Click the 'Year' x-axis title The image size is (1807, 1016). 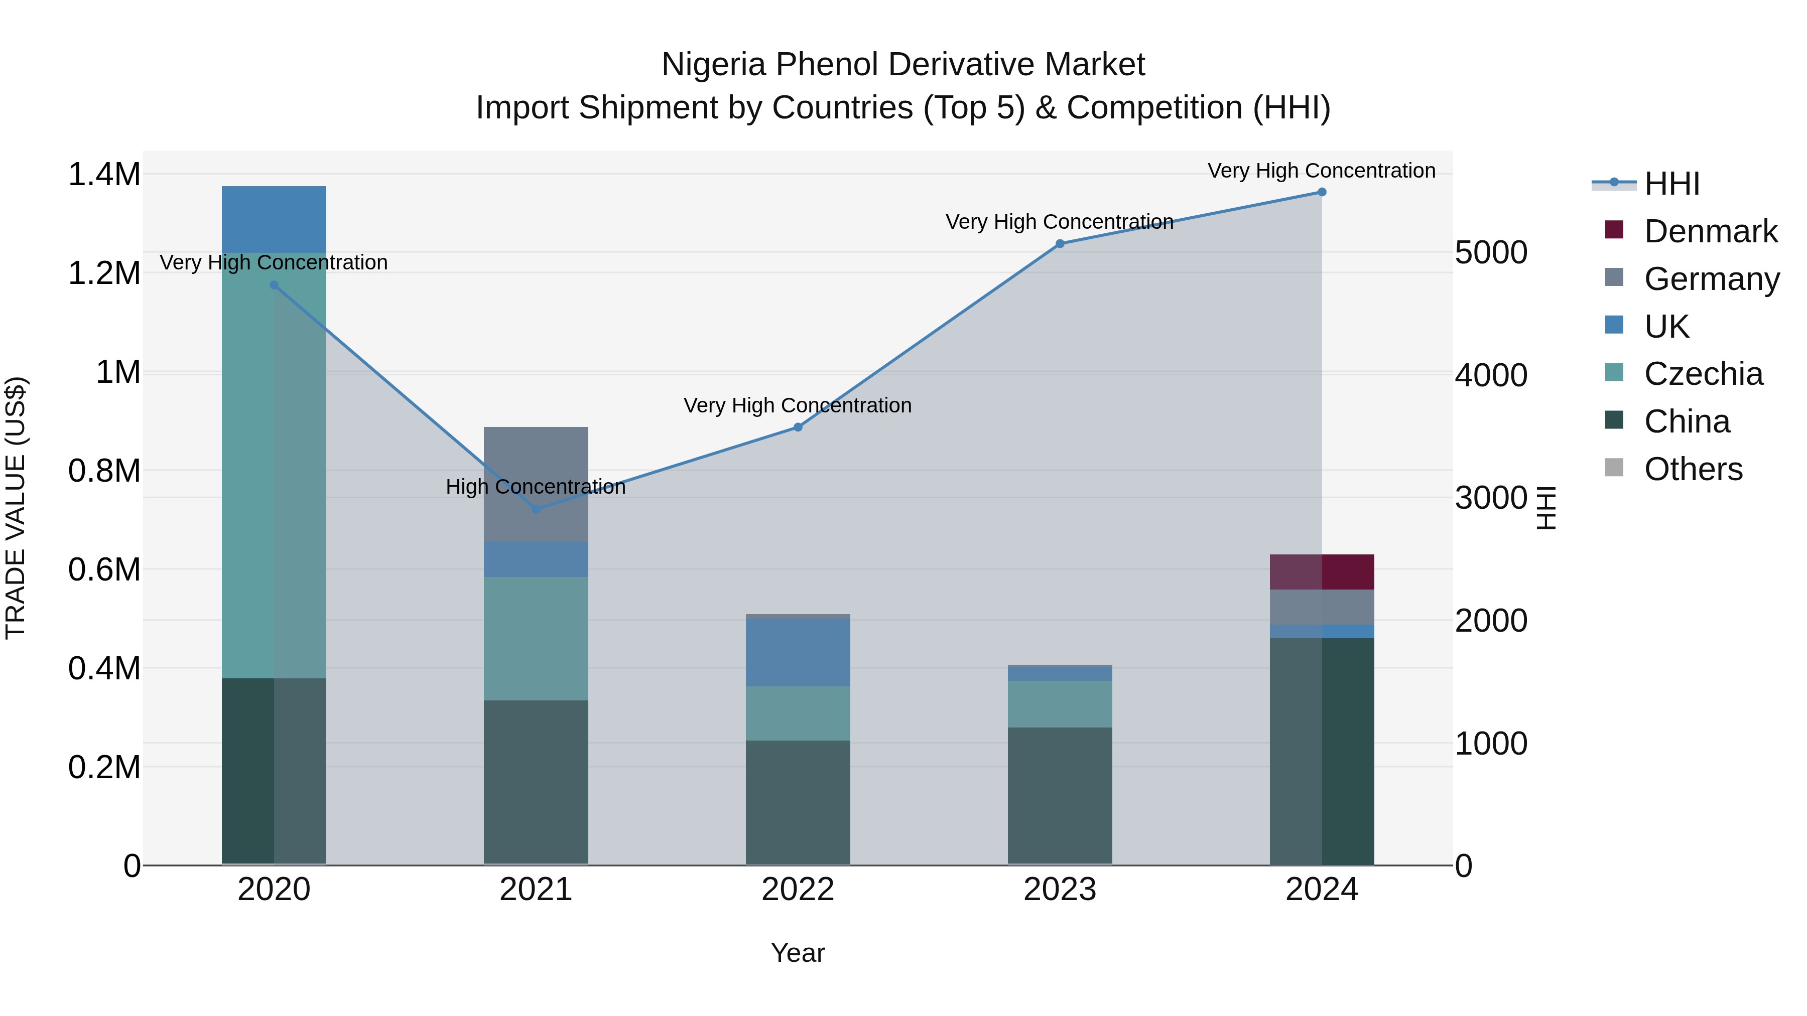pos(798,953)
